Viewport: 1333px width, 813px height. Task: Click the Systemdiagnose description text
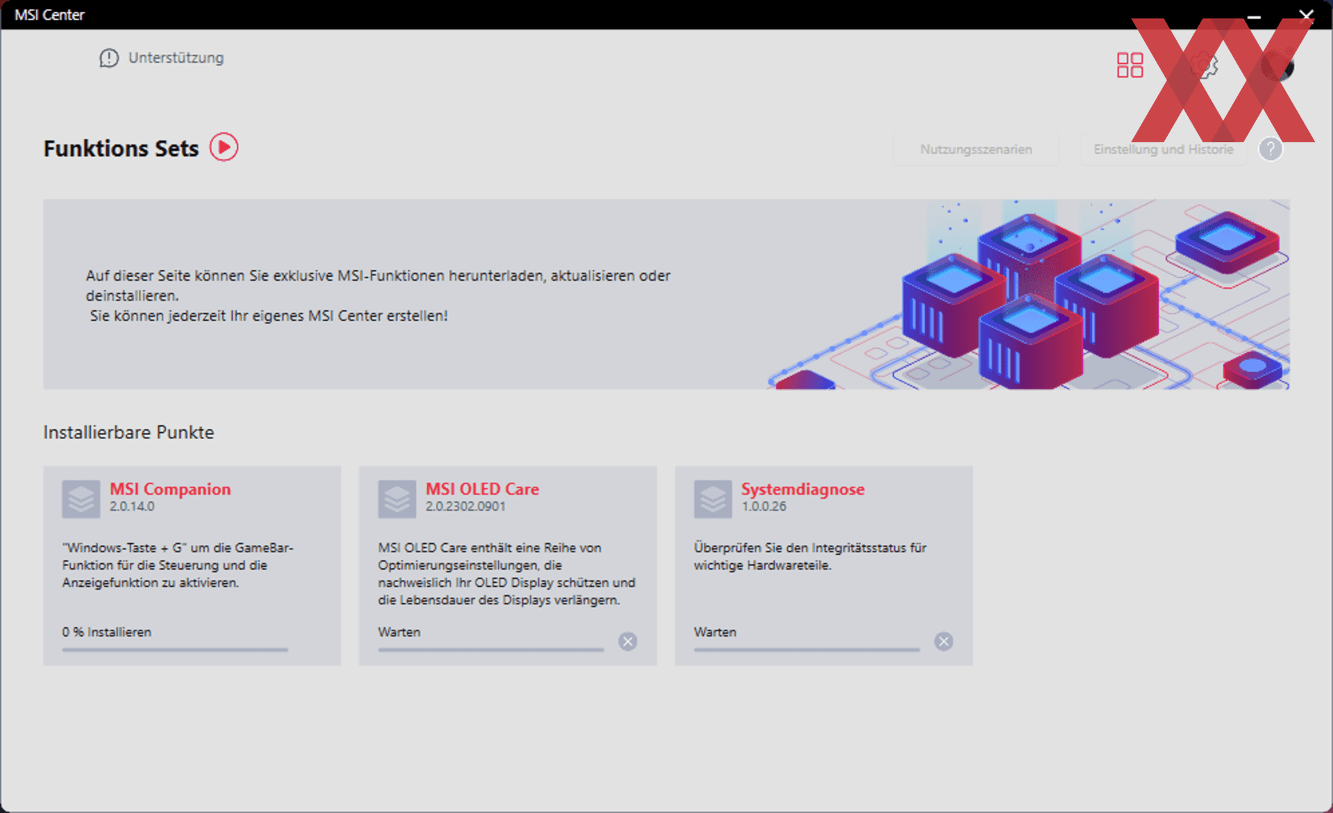tap(810, 556)
